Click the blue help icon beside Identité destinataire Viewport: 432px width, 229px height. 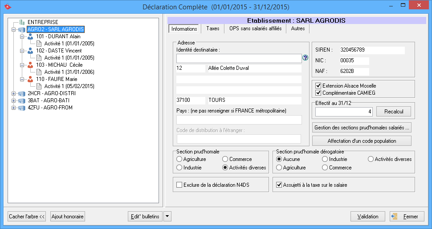point(306,58)
